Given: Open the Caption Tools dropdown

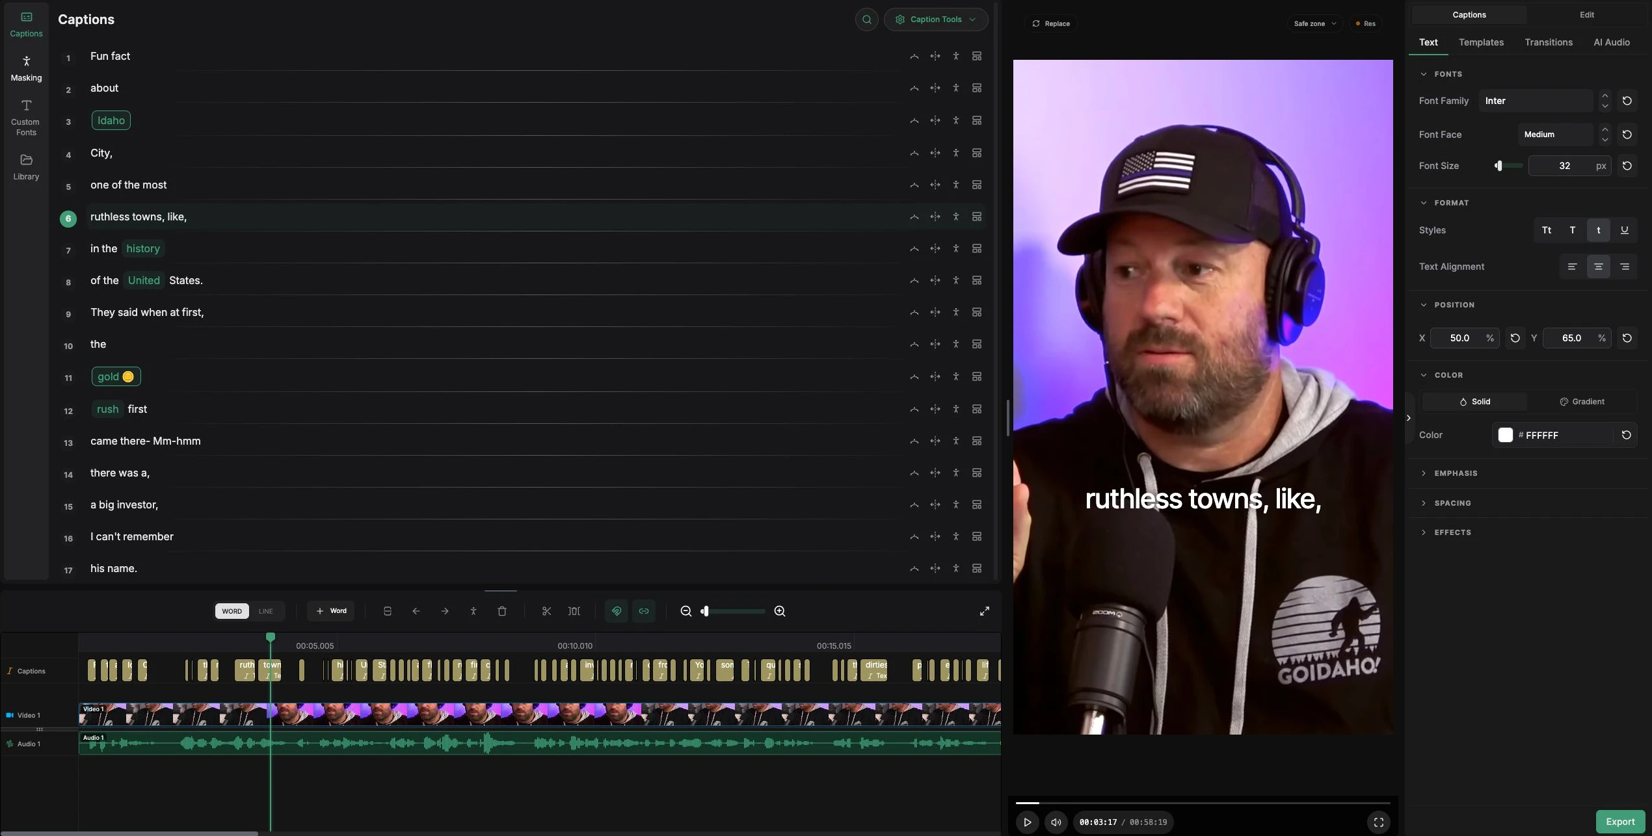Looking at the screenshot, I should click(x=936, y=20).
